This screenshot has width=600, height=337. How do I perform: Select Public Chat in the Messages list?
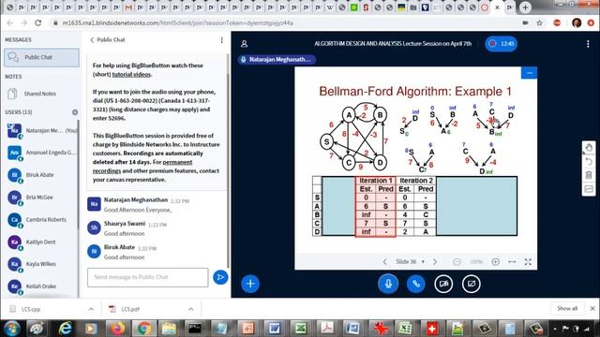(41, 57)
